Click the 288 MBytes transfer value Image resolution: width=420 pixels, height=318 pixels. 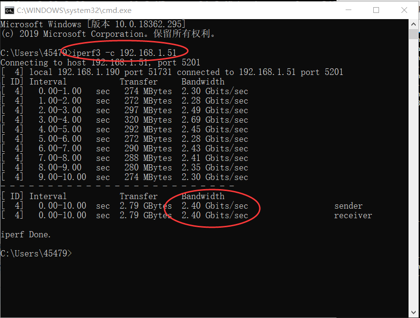point(148,158)
